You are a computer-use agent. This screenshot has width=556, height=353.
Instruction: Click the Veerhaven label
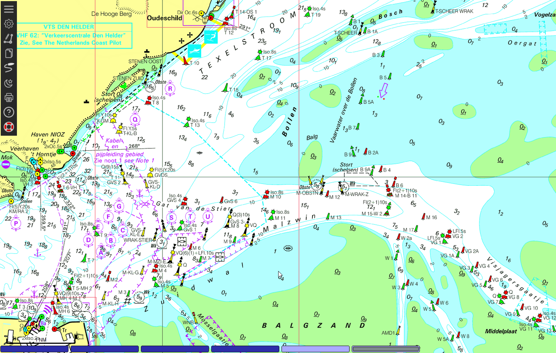[24, 148]
